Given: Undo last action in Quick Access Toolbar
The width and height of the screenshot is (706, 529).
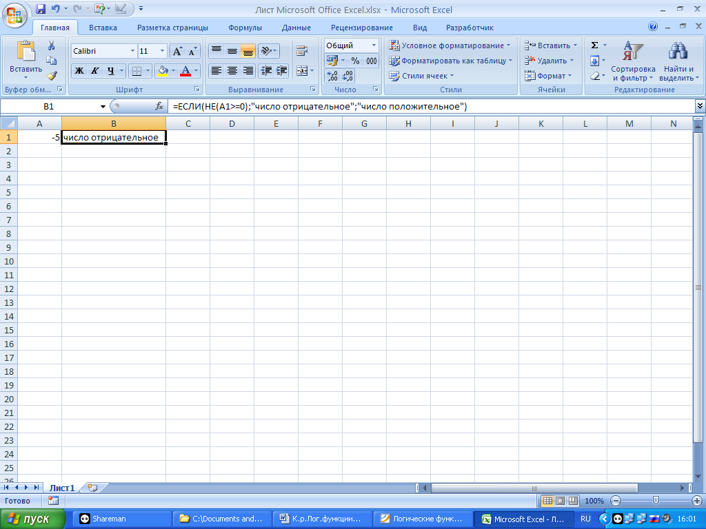Looking at the screenshot, I should pos(56,8).
